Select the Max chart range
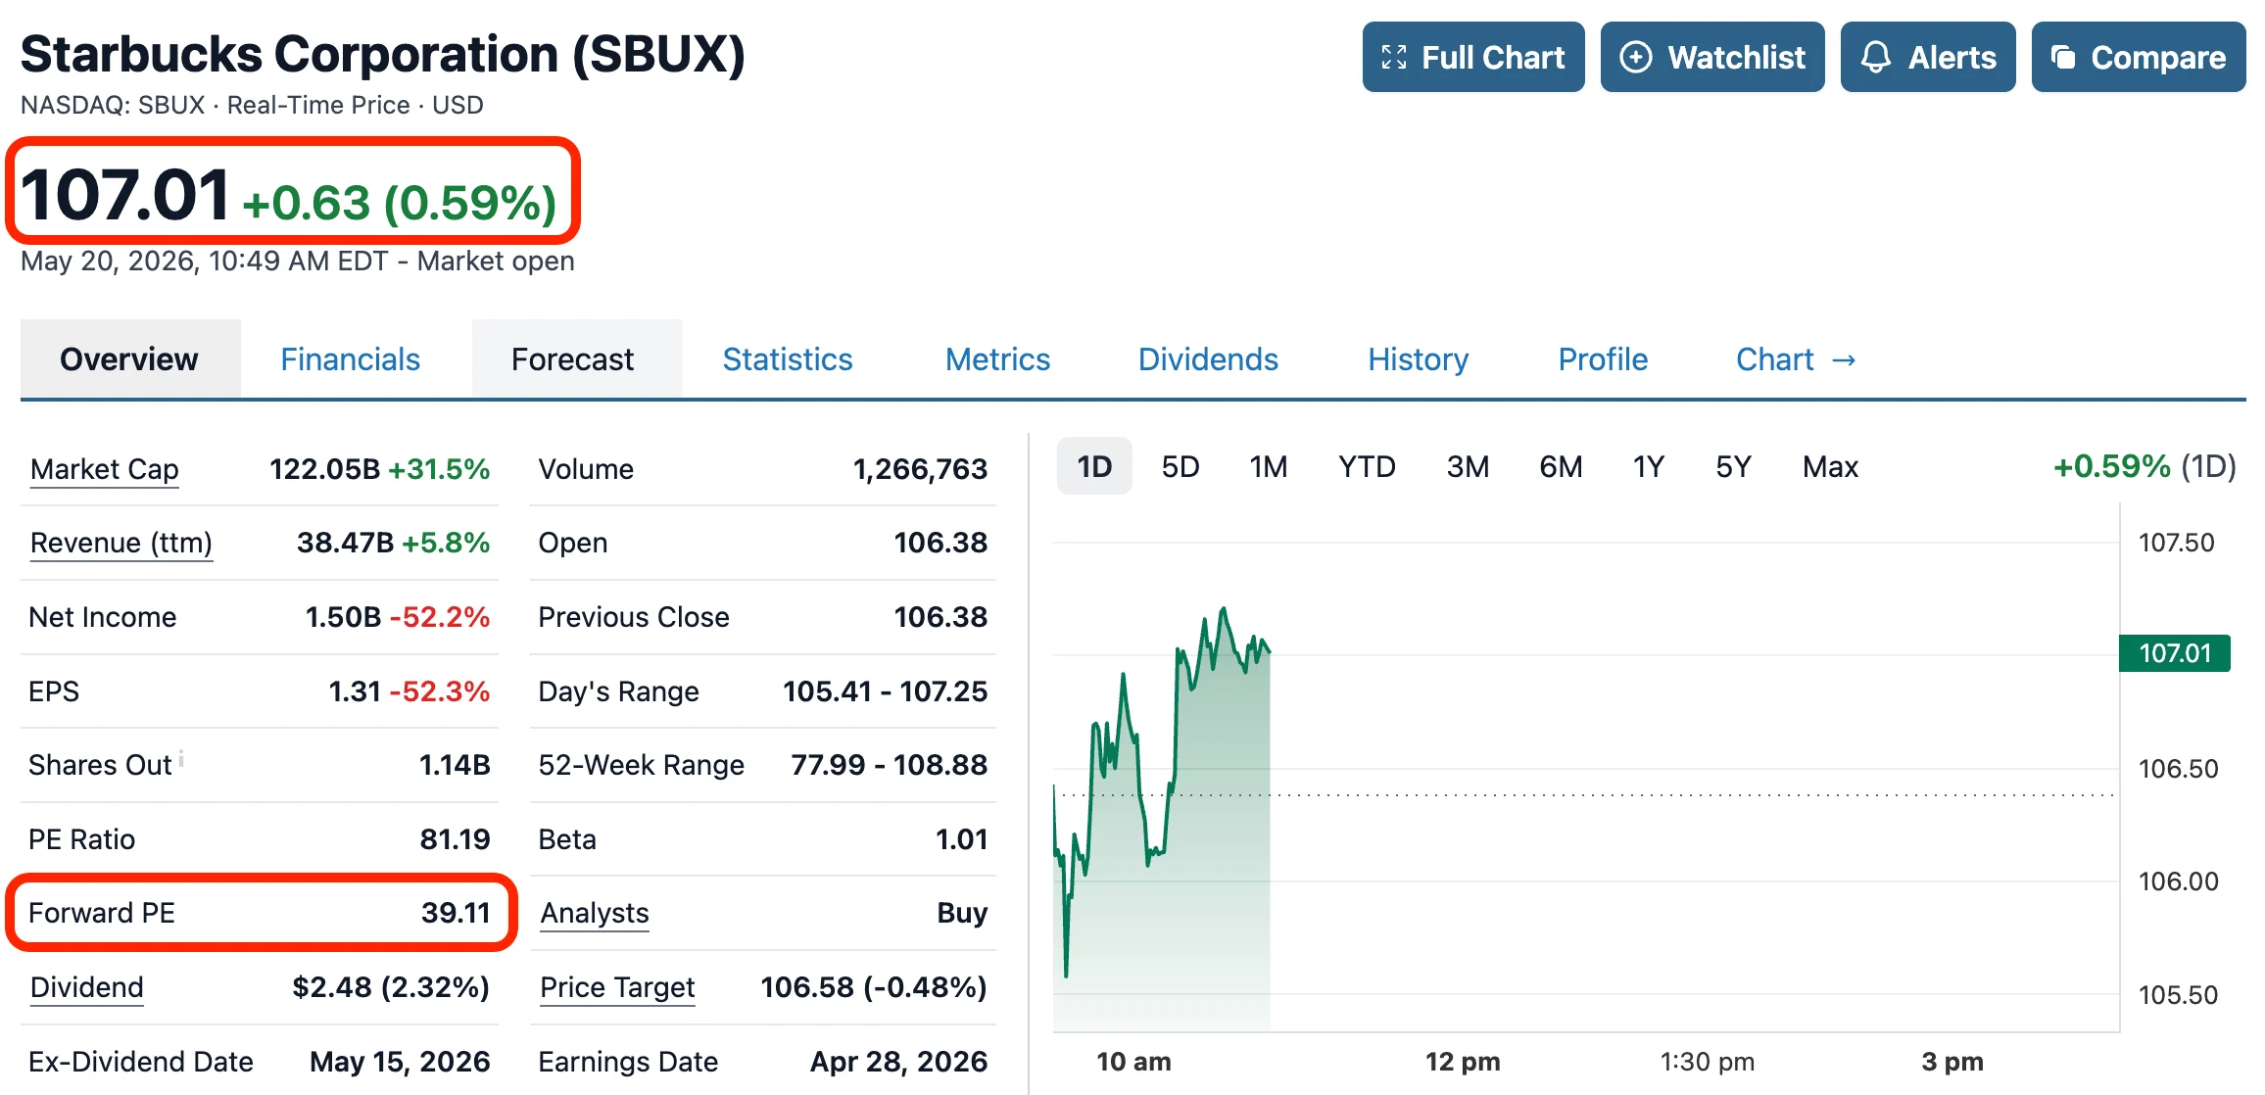Viewport: 2265px width, 1095px height. 1830,466
